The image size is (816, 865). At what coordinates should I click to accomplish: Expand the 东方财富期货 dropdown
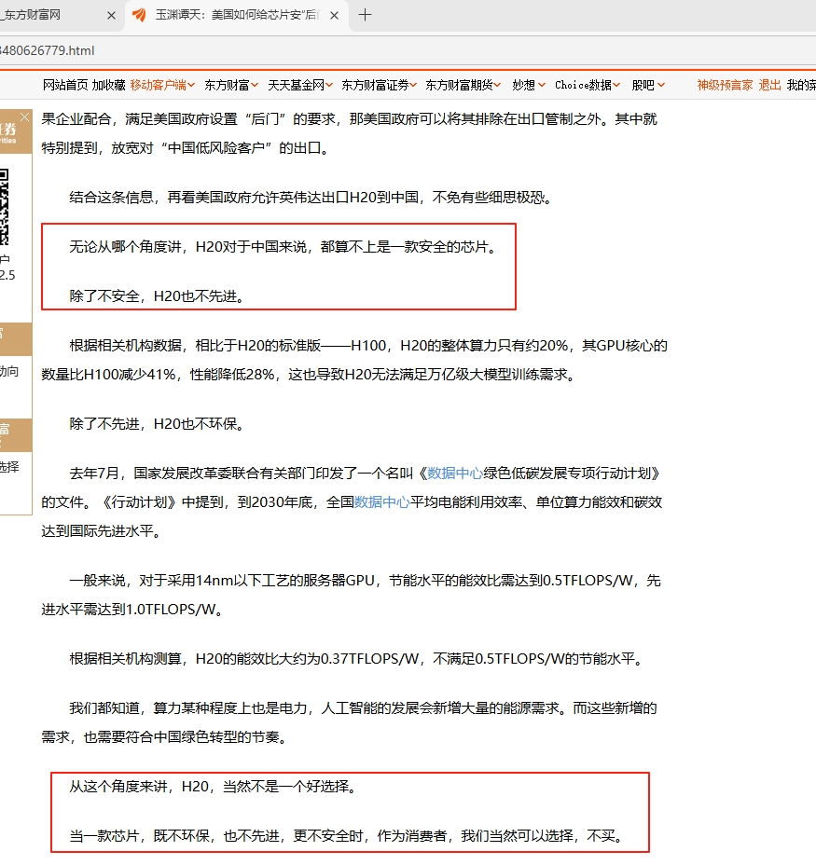(463, 85)
